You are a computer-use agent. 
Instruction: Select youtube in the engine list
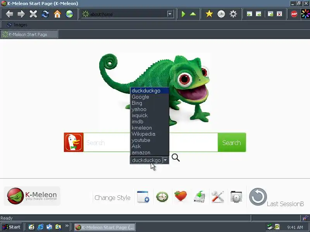click(150, 140)
